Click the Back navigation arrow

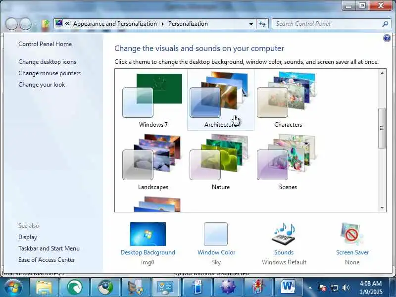[x=11, y=24]
